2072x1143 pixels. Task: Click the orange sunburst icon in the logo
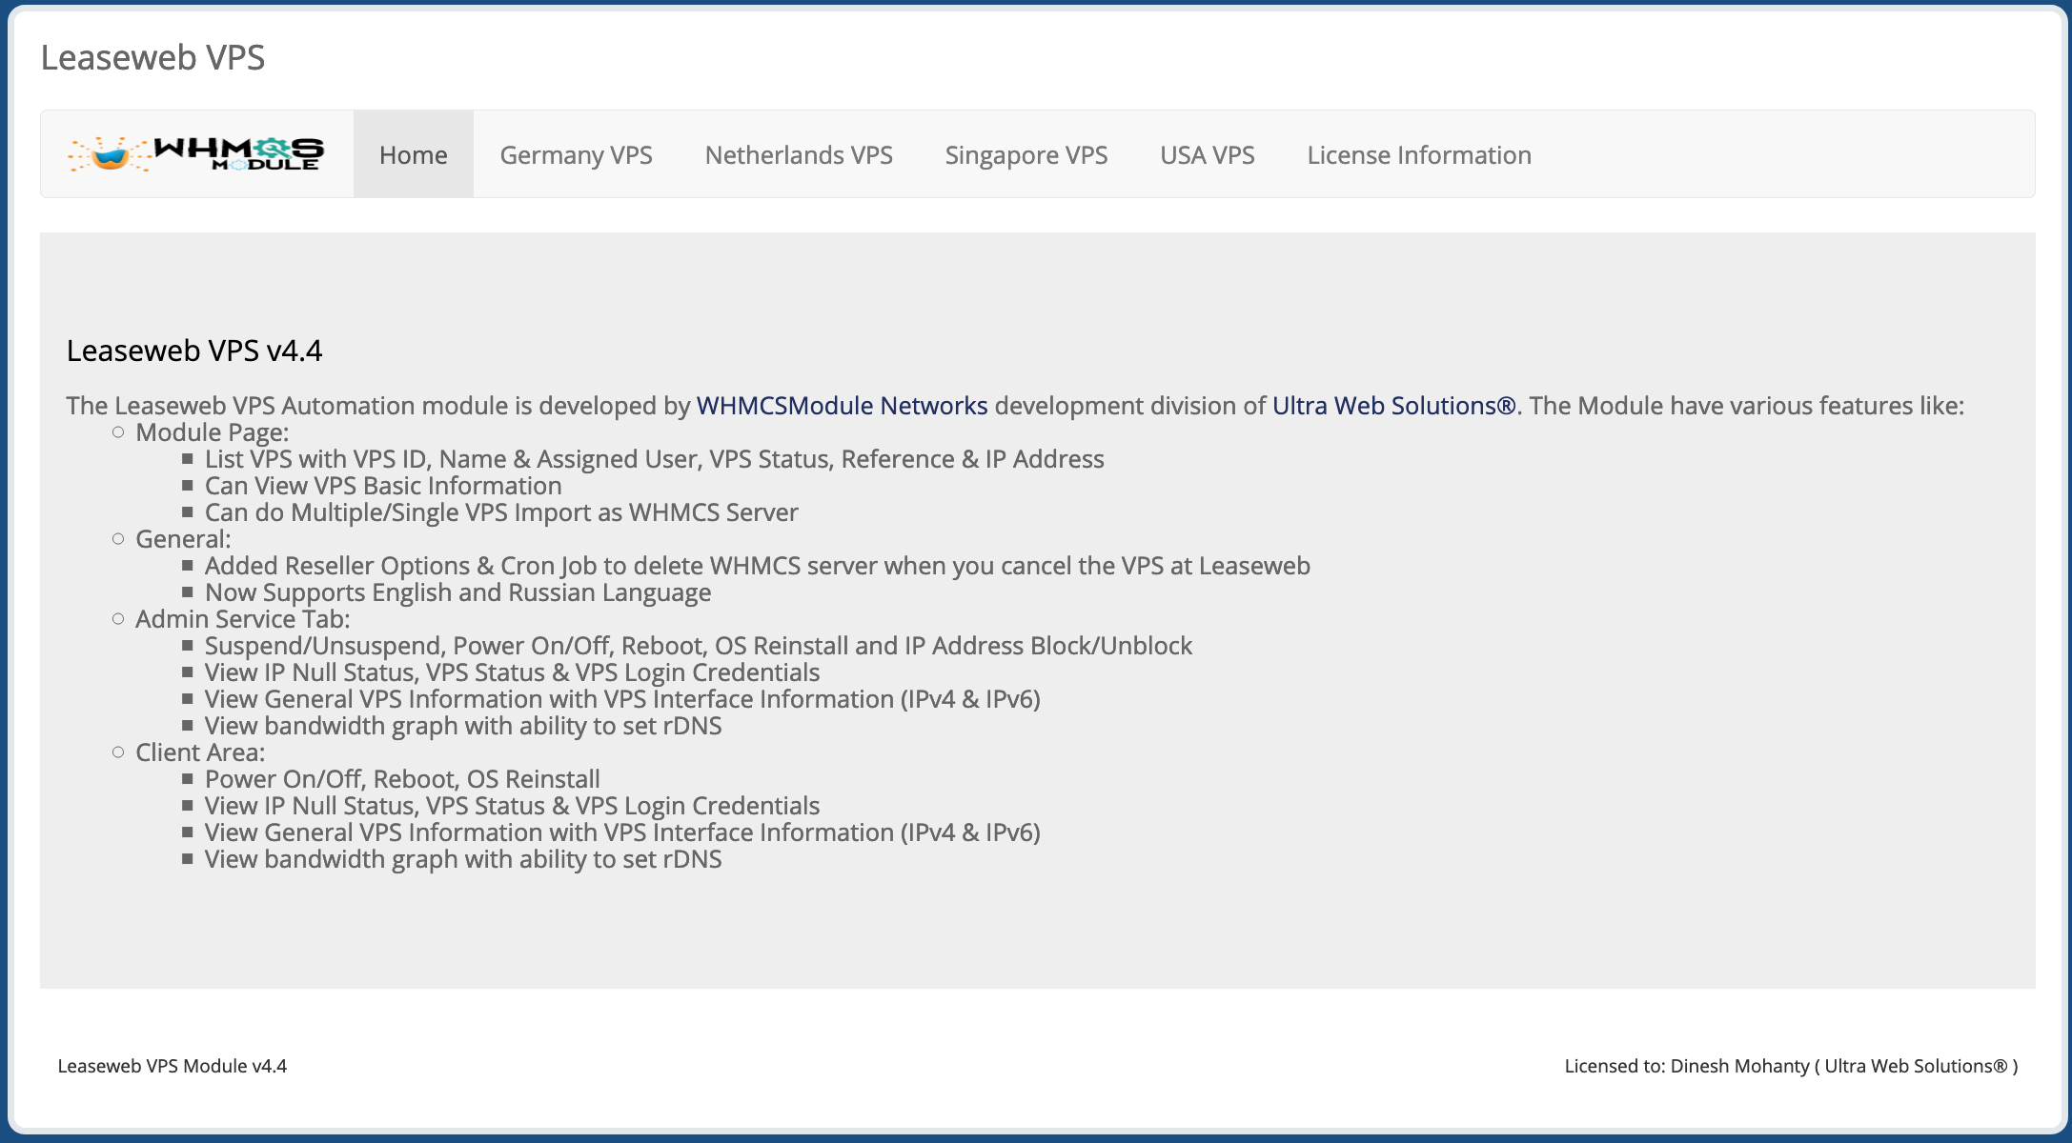(108, 154)
